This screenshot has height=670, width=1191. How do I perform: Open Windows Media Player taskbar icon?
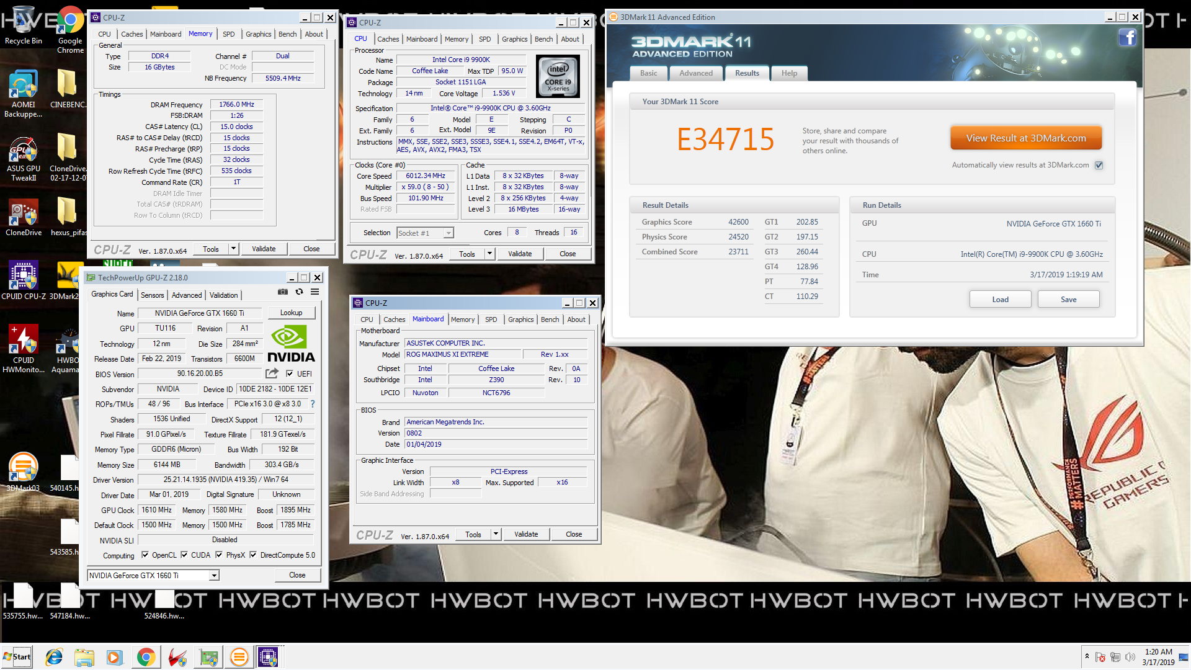pos(115,657)
